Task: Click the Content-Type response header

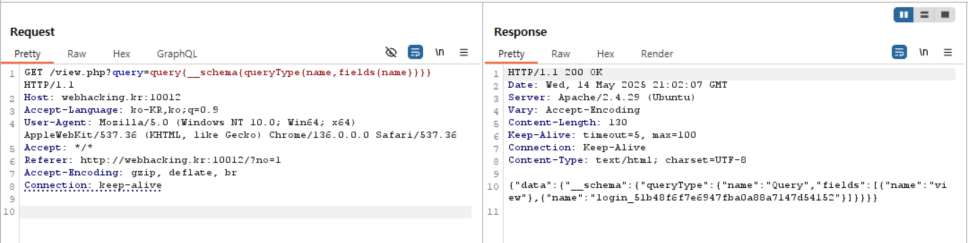Action: [x=627, y=160]
